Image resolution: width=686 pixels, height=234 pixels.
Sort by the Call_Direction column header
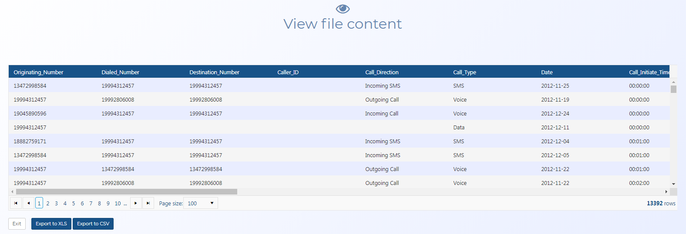382,72
